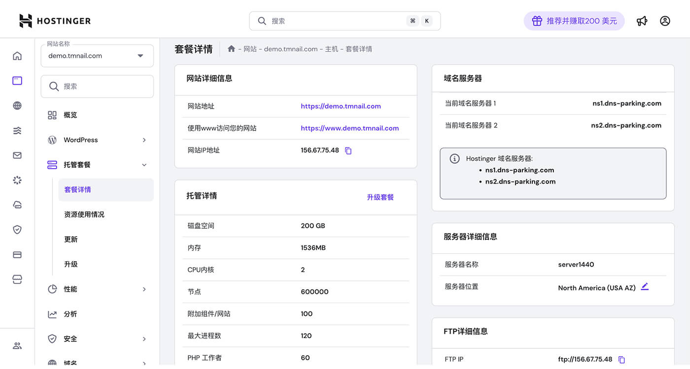Open Marketplace store icon in left rail
The width and height of the screenshot is (690, 369).
coord(17,279)
